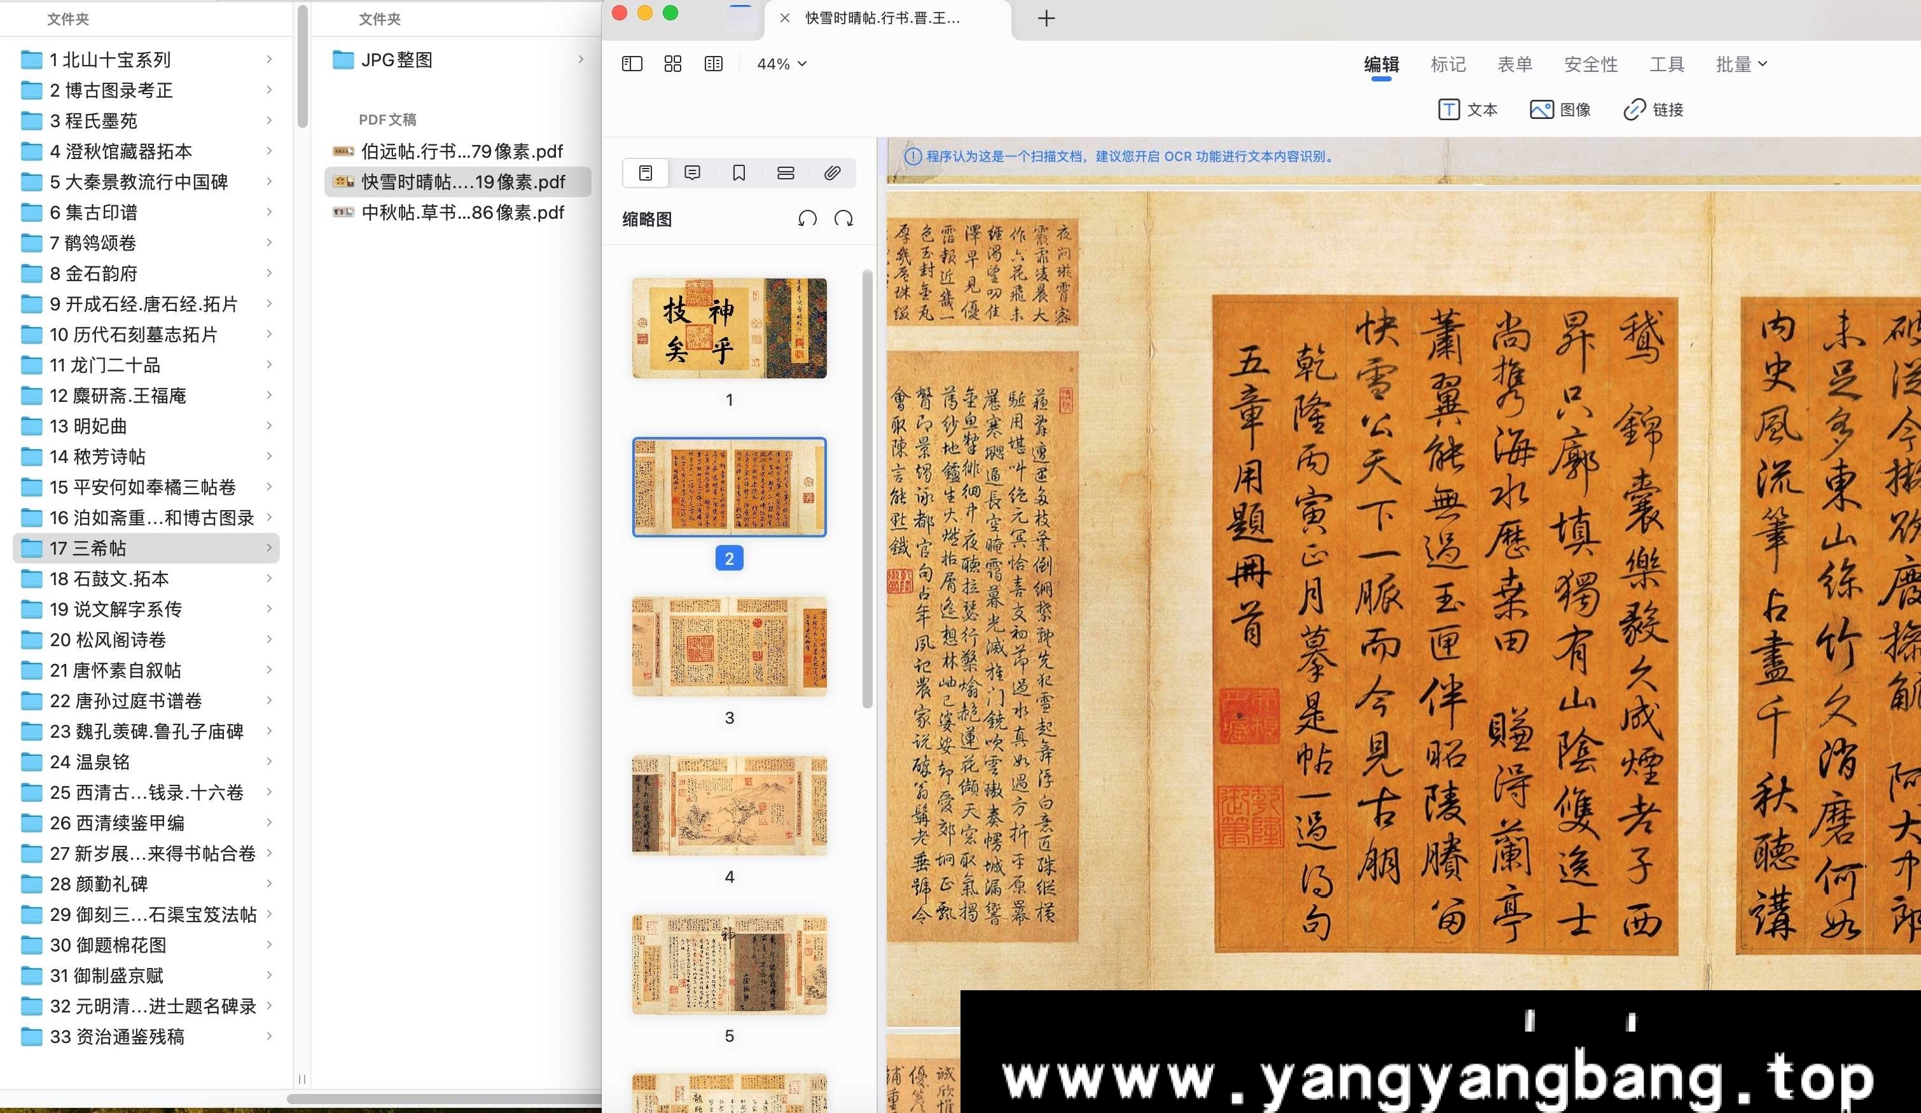The width and height of the screenshot is (1921, 1113).
Task: Open the thumbnail grid view icon
Action: [672, 63]
